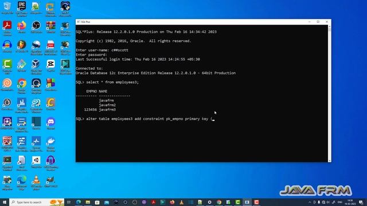
Task: Launch Camtasia green desktop shortcut
Action: [7, 66]
